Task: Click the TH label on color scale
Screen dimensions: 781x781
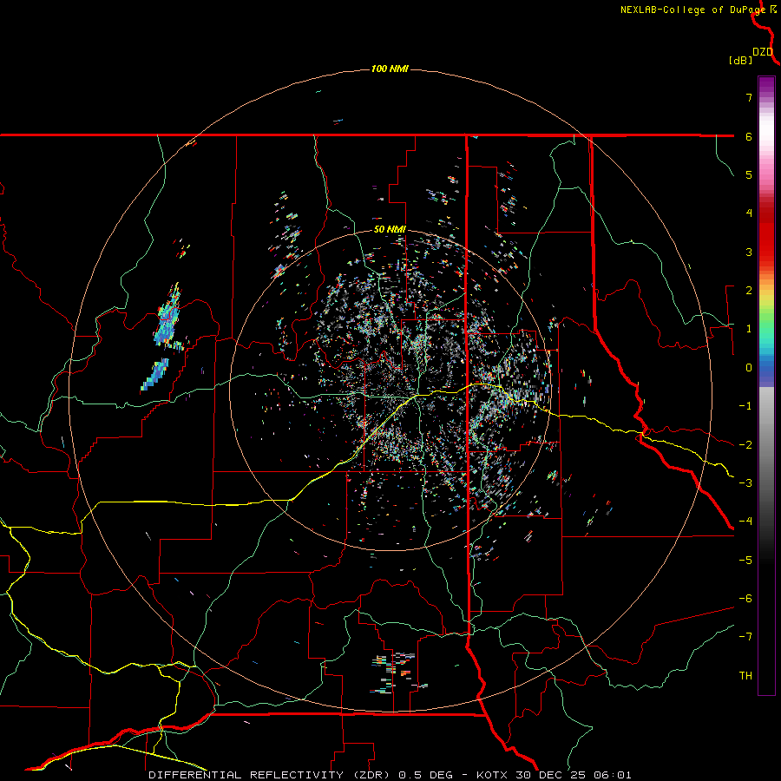Action: click(x=745, y=676)
